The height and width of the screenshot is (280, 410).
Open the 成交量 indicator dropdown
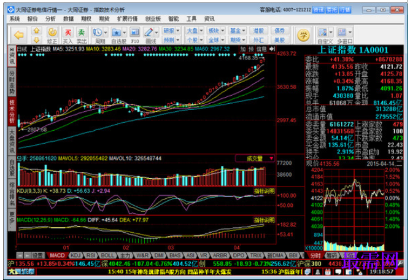coord(271,158)
